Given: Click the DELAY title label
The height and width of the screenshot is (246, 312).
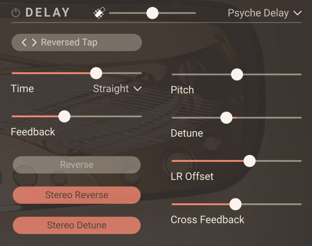Looking at the screenshot, I should coord(48,13).
